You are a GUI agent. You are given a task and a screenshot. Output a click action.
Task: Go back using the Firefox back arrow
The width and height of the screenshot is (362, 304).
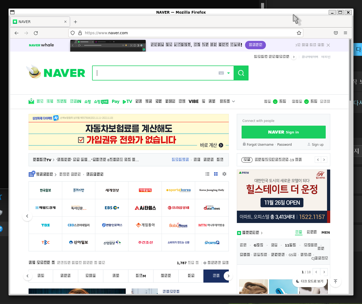click(x=17, y=33)
